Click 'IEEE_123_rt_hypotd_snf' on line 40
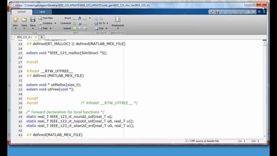 pyautogui.click(x=72, y=121)
